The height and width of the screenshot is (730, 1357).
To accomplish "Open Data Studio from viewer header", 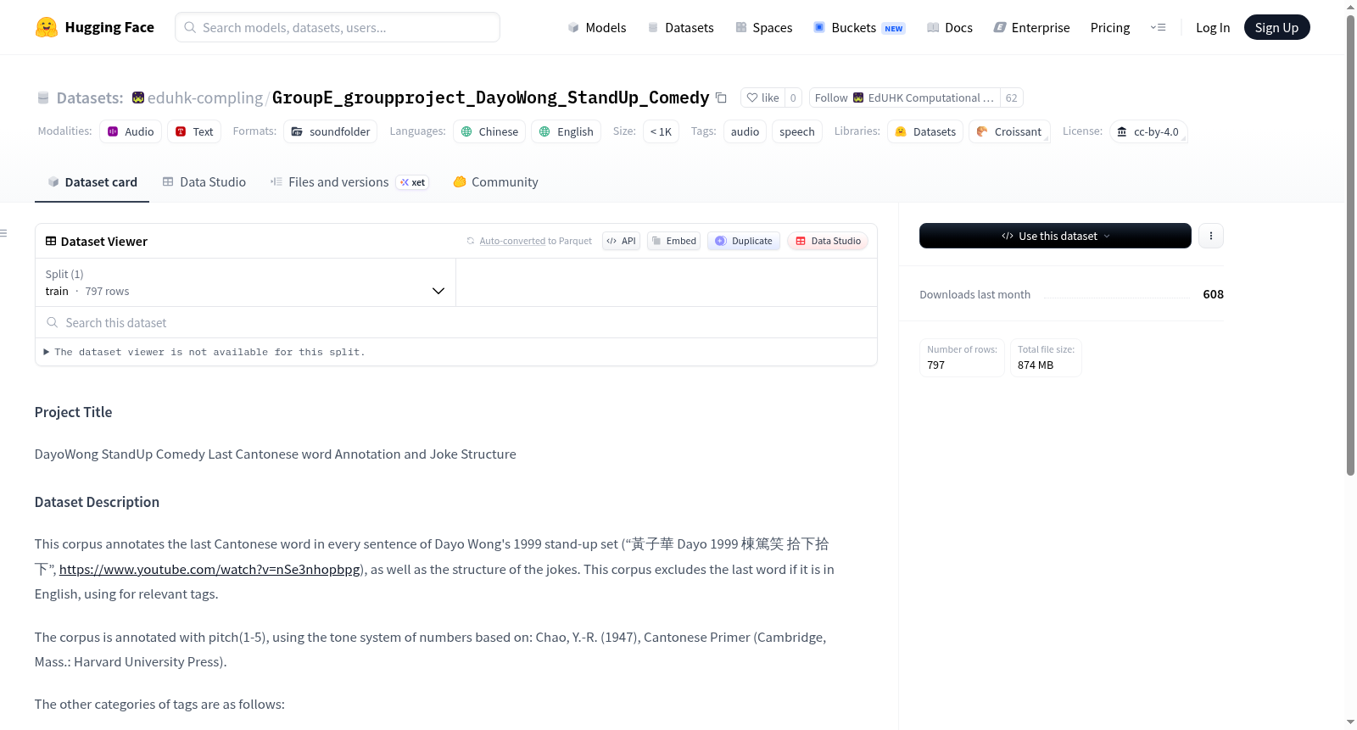I will tap(828, 241).
